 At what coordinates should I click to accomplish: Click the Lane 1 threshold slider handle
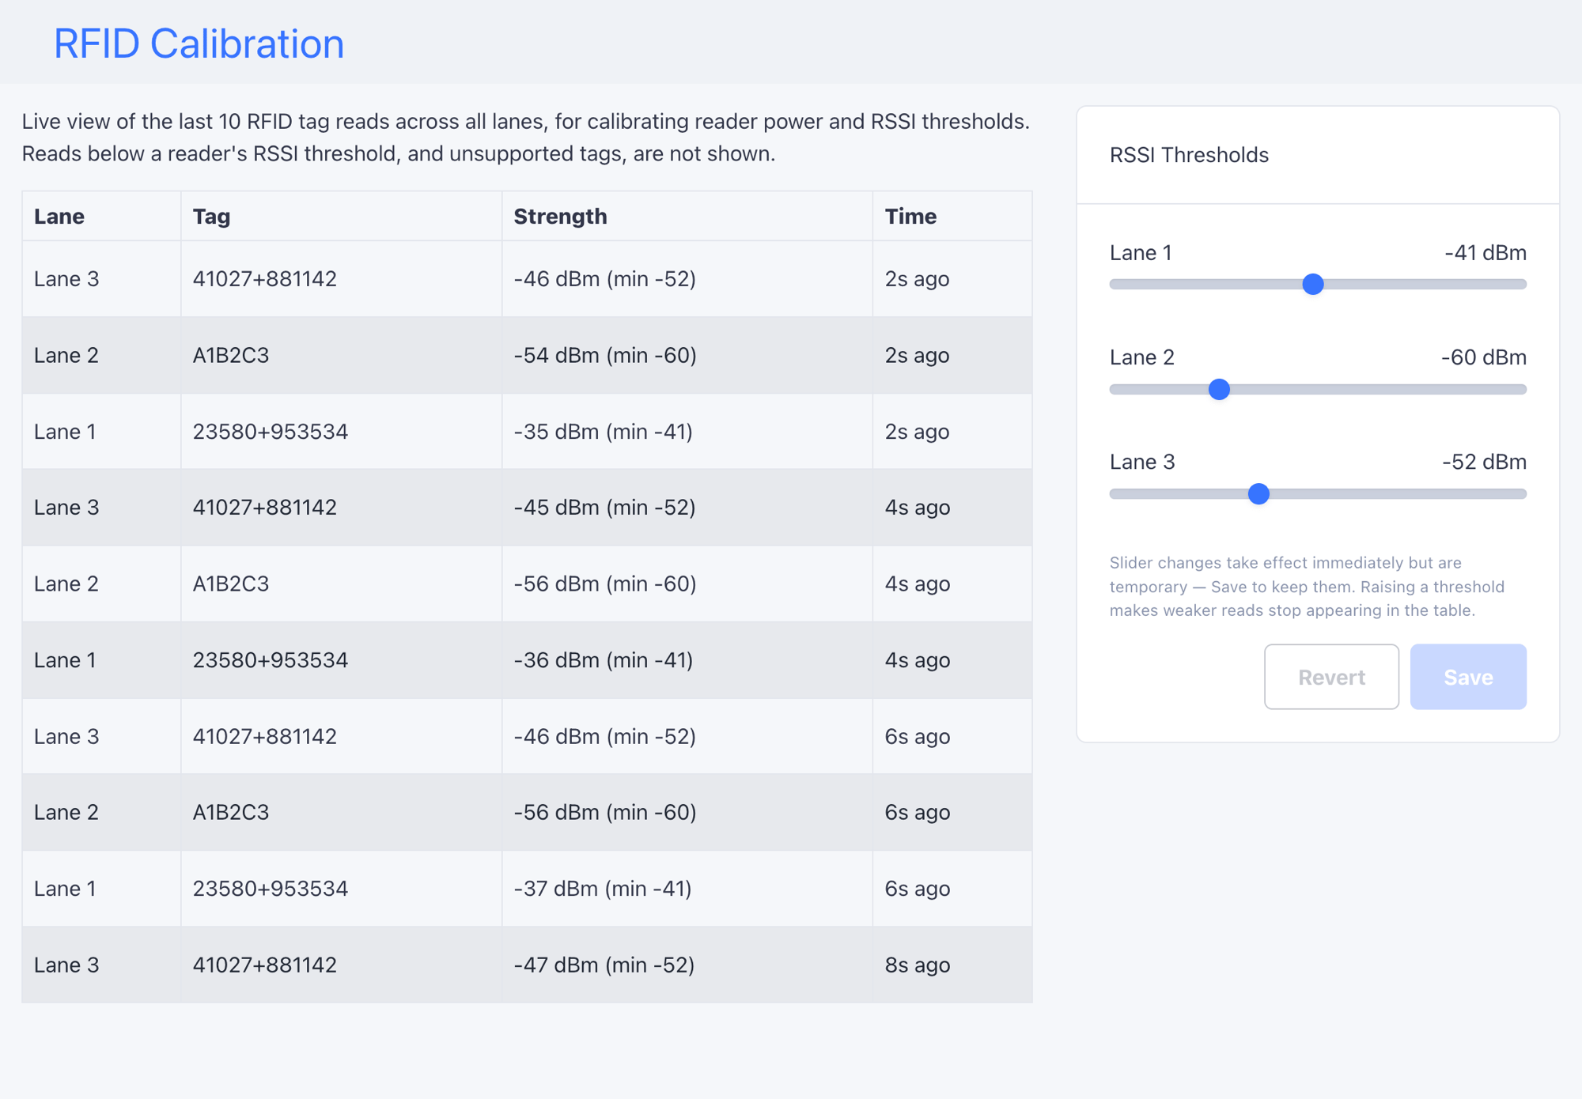point(1313,284)
